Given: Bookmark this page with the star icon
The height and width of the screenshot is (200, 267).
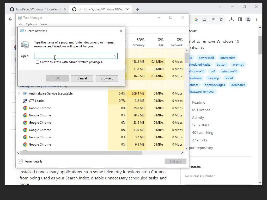Looking at the screenshot, I should [x=221, y=19].
